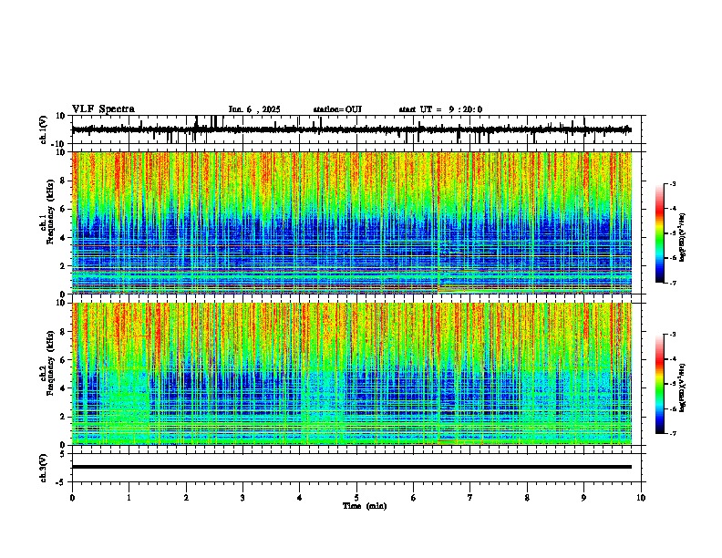Click the time axis tick label 5

point(356,498)
